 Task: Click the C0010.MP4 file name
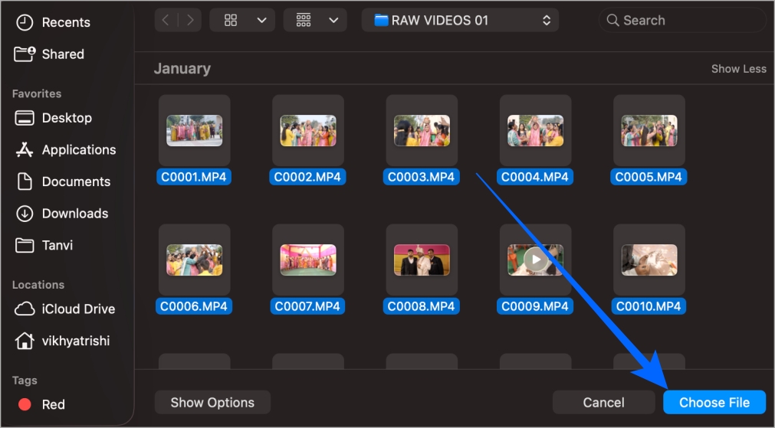click(x=649, y=306)
